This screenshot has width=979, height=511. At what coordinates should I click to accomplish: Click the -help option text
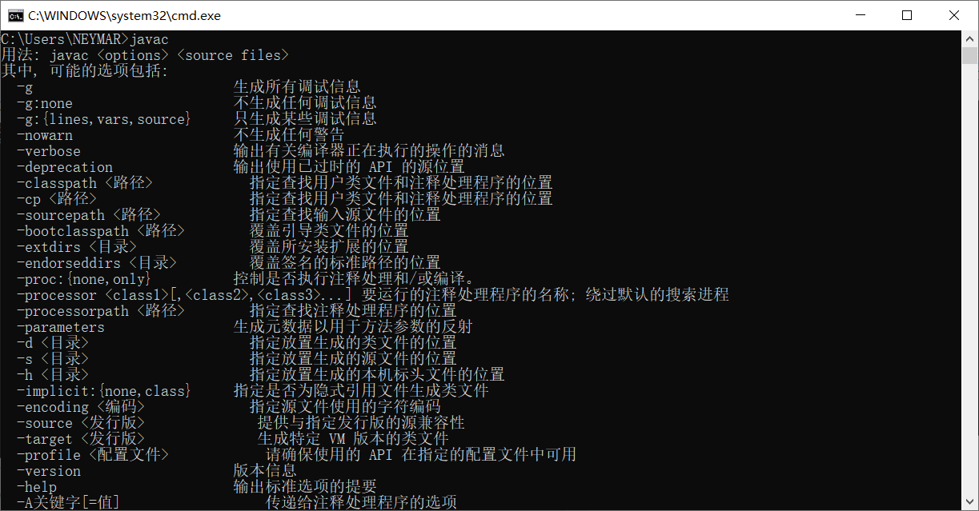[37, 487]
